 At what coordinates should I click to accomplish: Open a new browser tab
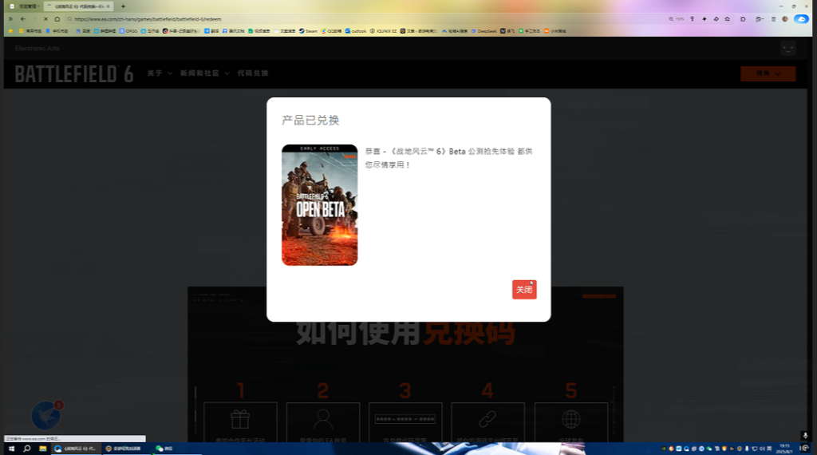pos(123,6)
